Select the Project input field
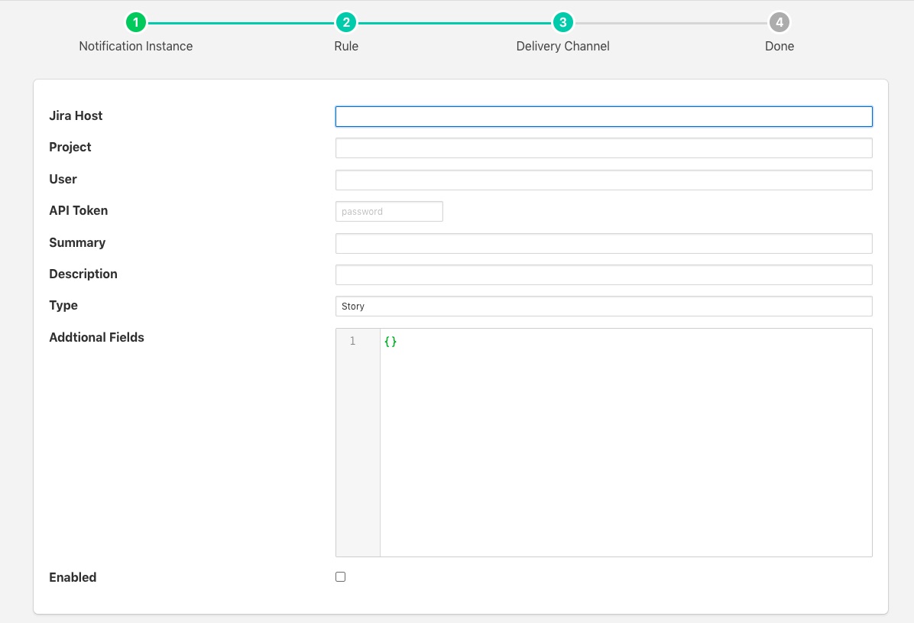914x623 pixels. [603, 148]
